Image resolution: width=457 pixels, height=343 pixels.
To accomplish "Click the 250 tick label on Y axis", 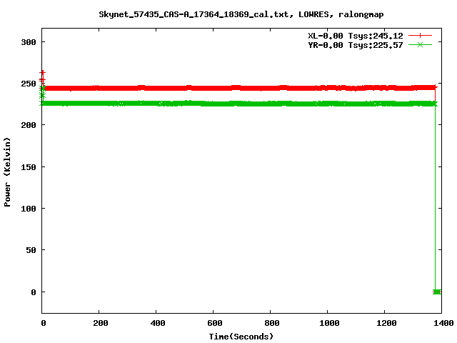I will coord(29,84).
